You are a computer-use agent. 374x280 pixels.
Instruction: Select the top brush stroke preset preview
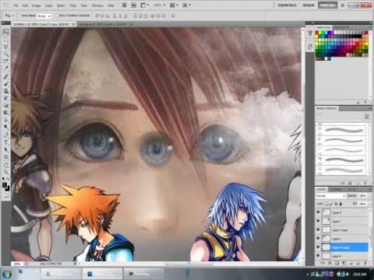click(344, 130)
